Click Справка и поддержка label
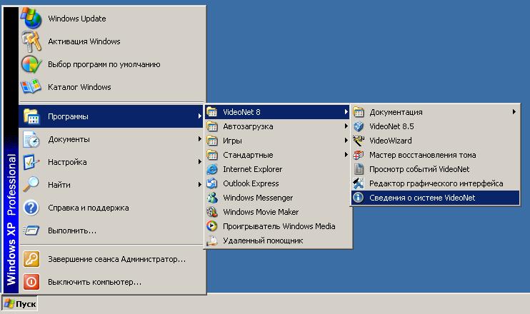The height and width of the screenshot is (314, 530). coord(89,208)
